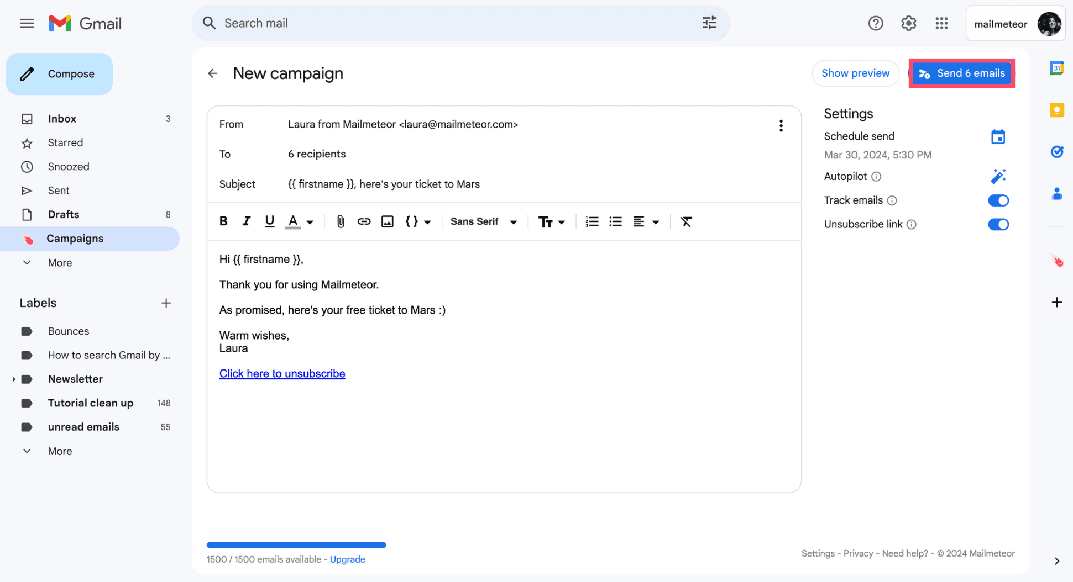Open the Google apps grid
The height and width of the screenshot is (582, 1073).
(941, 23)
